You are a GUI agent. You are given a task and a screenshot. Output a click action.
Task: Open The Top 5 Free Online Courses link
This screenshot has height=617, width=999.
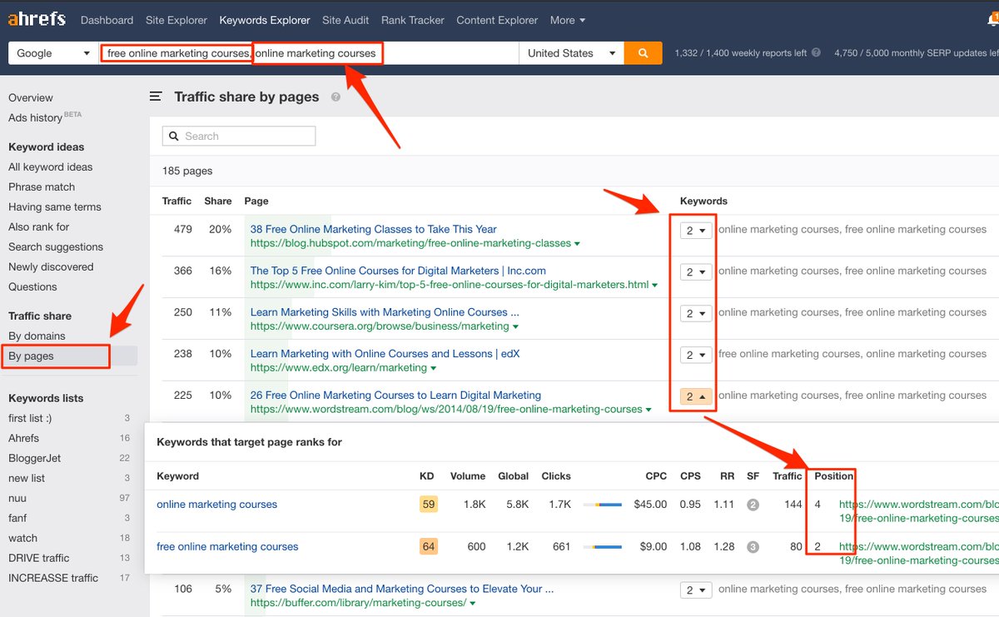point(398,271)
